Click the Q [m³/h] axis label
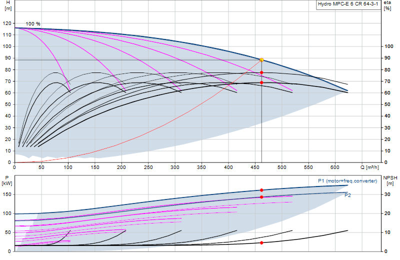 tap(369, 167)
